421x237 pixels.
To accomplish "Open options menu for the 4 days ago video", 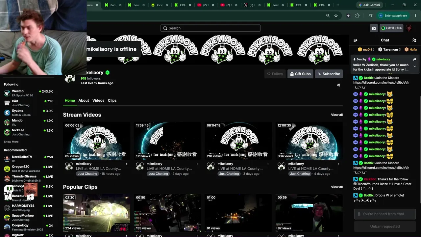I will pos(339,164).
